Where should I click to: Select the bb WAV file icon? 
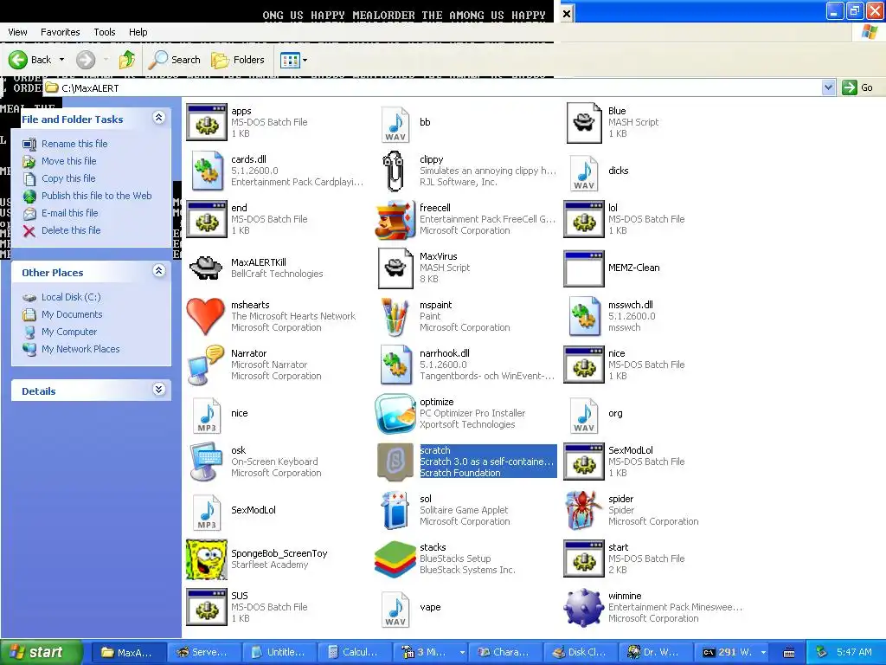(395, 125)
